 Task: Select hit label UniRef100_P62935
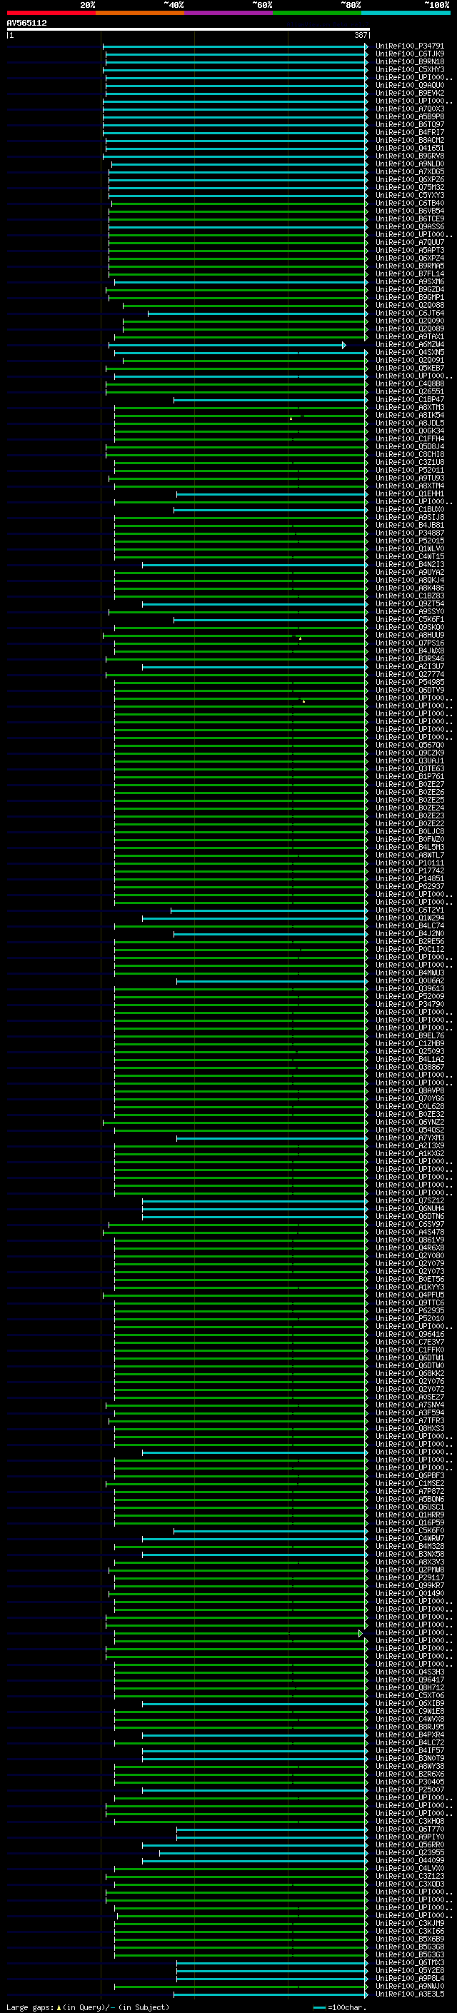[x=410, y=1310]
